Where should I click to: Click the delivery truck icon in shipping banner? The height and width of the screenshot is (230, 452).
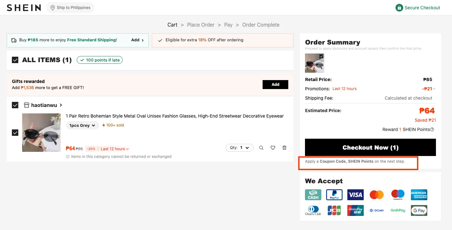pos(14,40)
